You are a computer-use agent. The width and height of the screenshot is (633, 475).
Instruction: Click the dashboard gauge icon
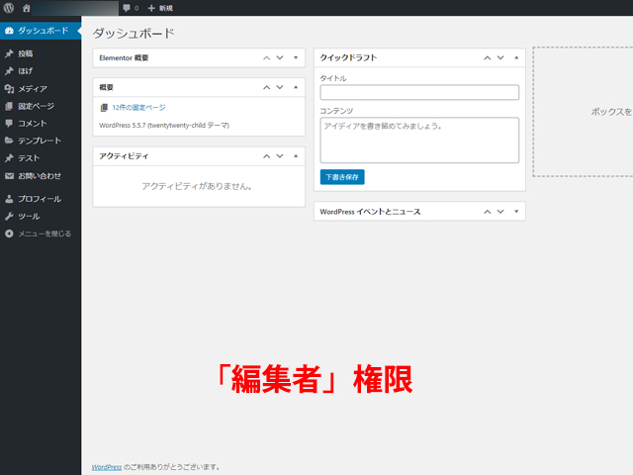[9, 31]
